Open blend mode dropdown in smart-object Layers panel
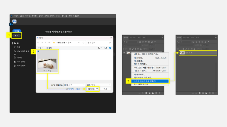The image size is (227, 127). click(185, 45)
